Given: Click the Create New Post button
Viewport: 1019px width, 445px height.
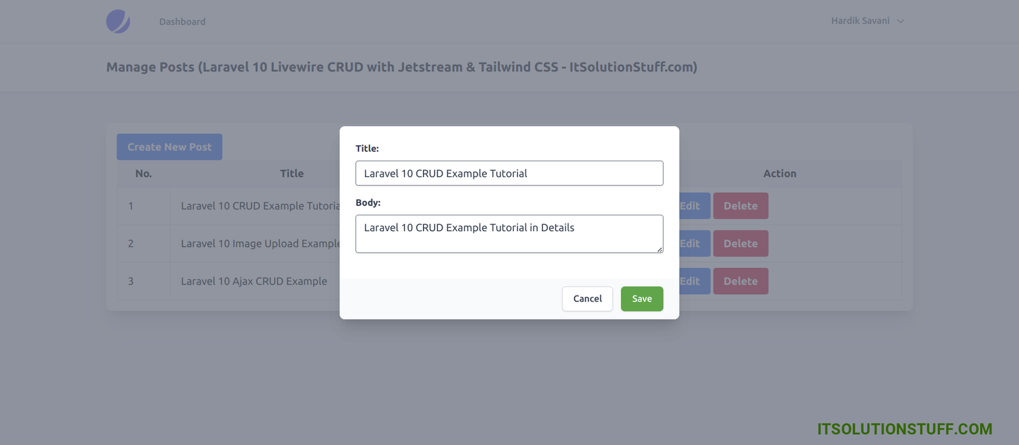Looking at the screenshot, I should [169, 147].
